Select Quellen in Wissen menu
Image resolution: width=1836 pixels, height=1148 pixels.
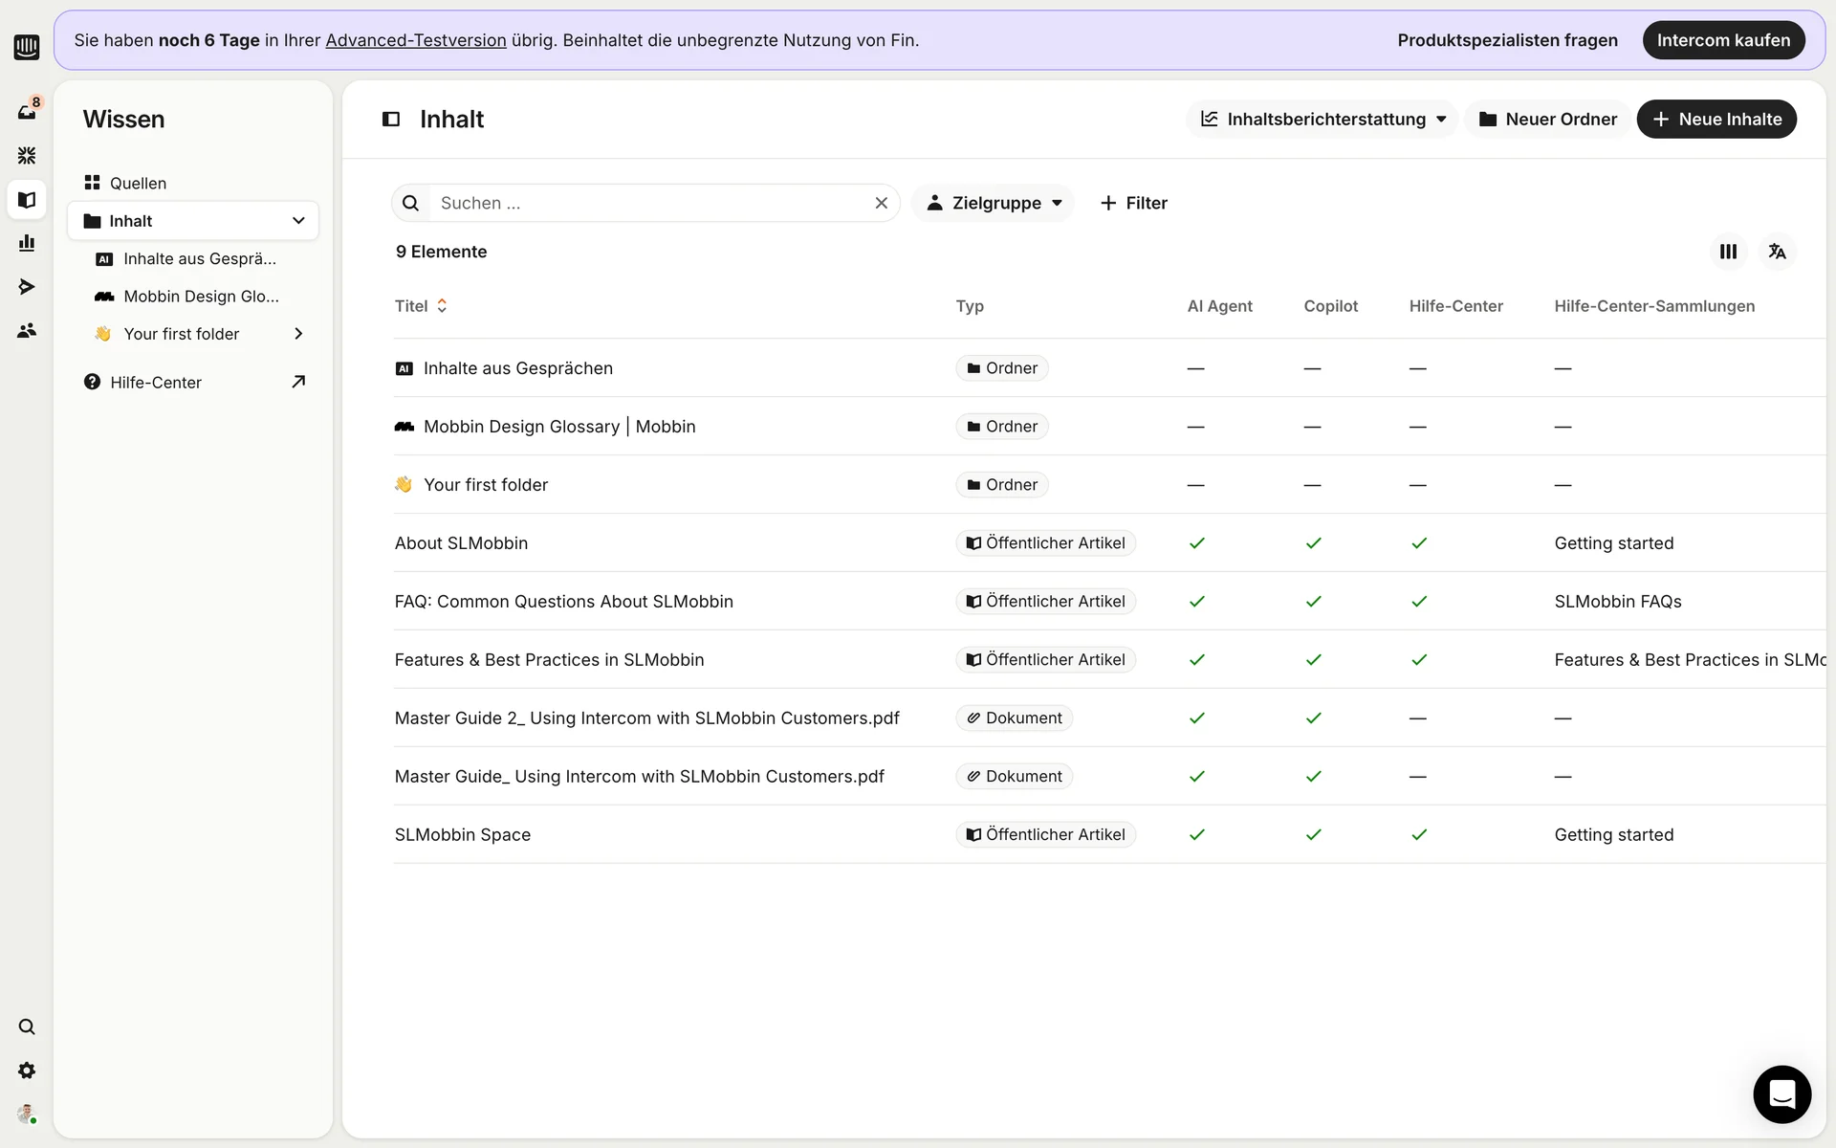coord(138,183)
